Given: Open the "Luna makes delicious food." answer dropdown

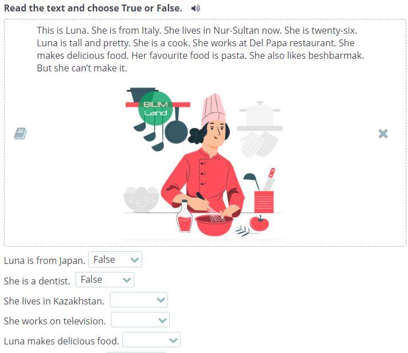Looking at the screenshot, I should tap(151, 340).
